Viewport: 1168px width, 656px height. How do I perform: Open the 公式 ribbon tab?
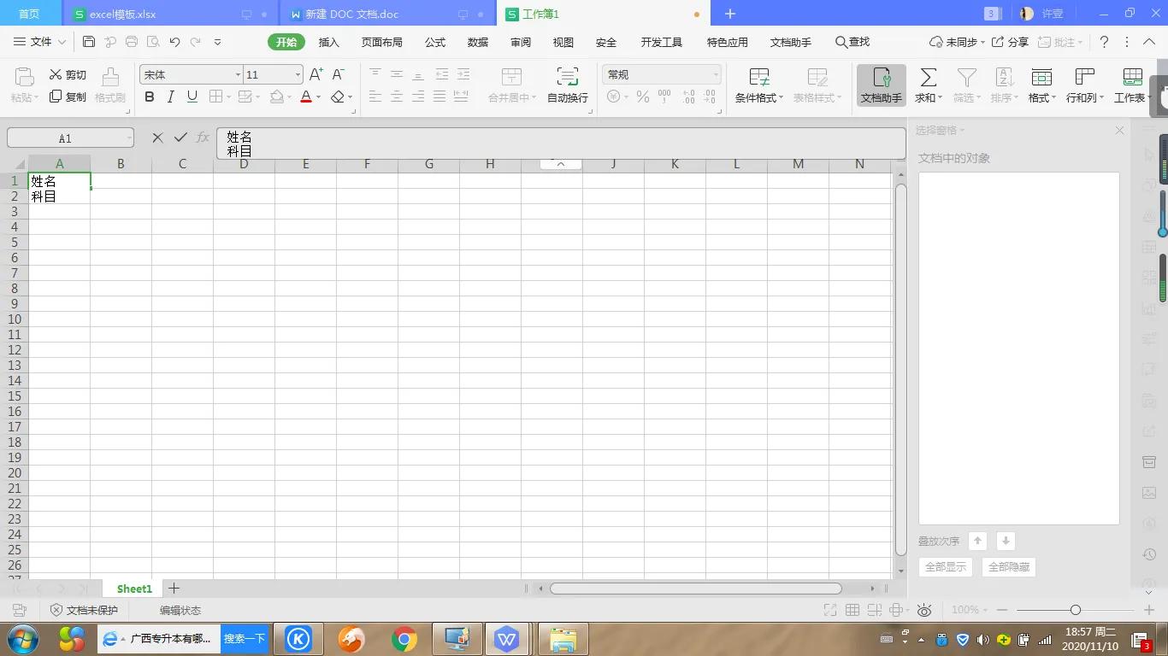click(x=435, y=42)
